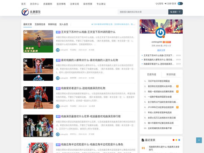The height and width of the screenshot is (153, 204).
Task: Click the QQ登陆 link
Action: 159,4
